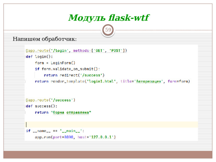Click the slide title 'Модуль flask-wtf'
The width and height of the screenshot is (216, 162).
pyautogui.click(x=109, y=18)
